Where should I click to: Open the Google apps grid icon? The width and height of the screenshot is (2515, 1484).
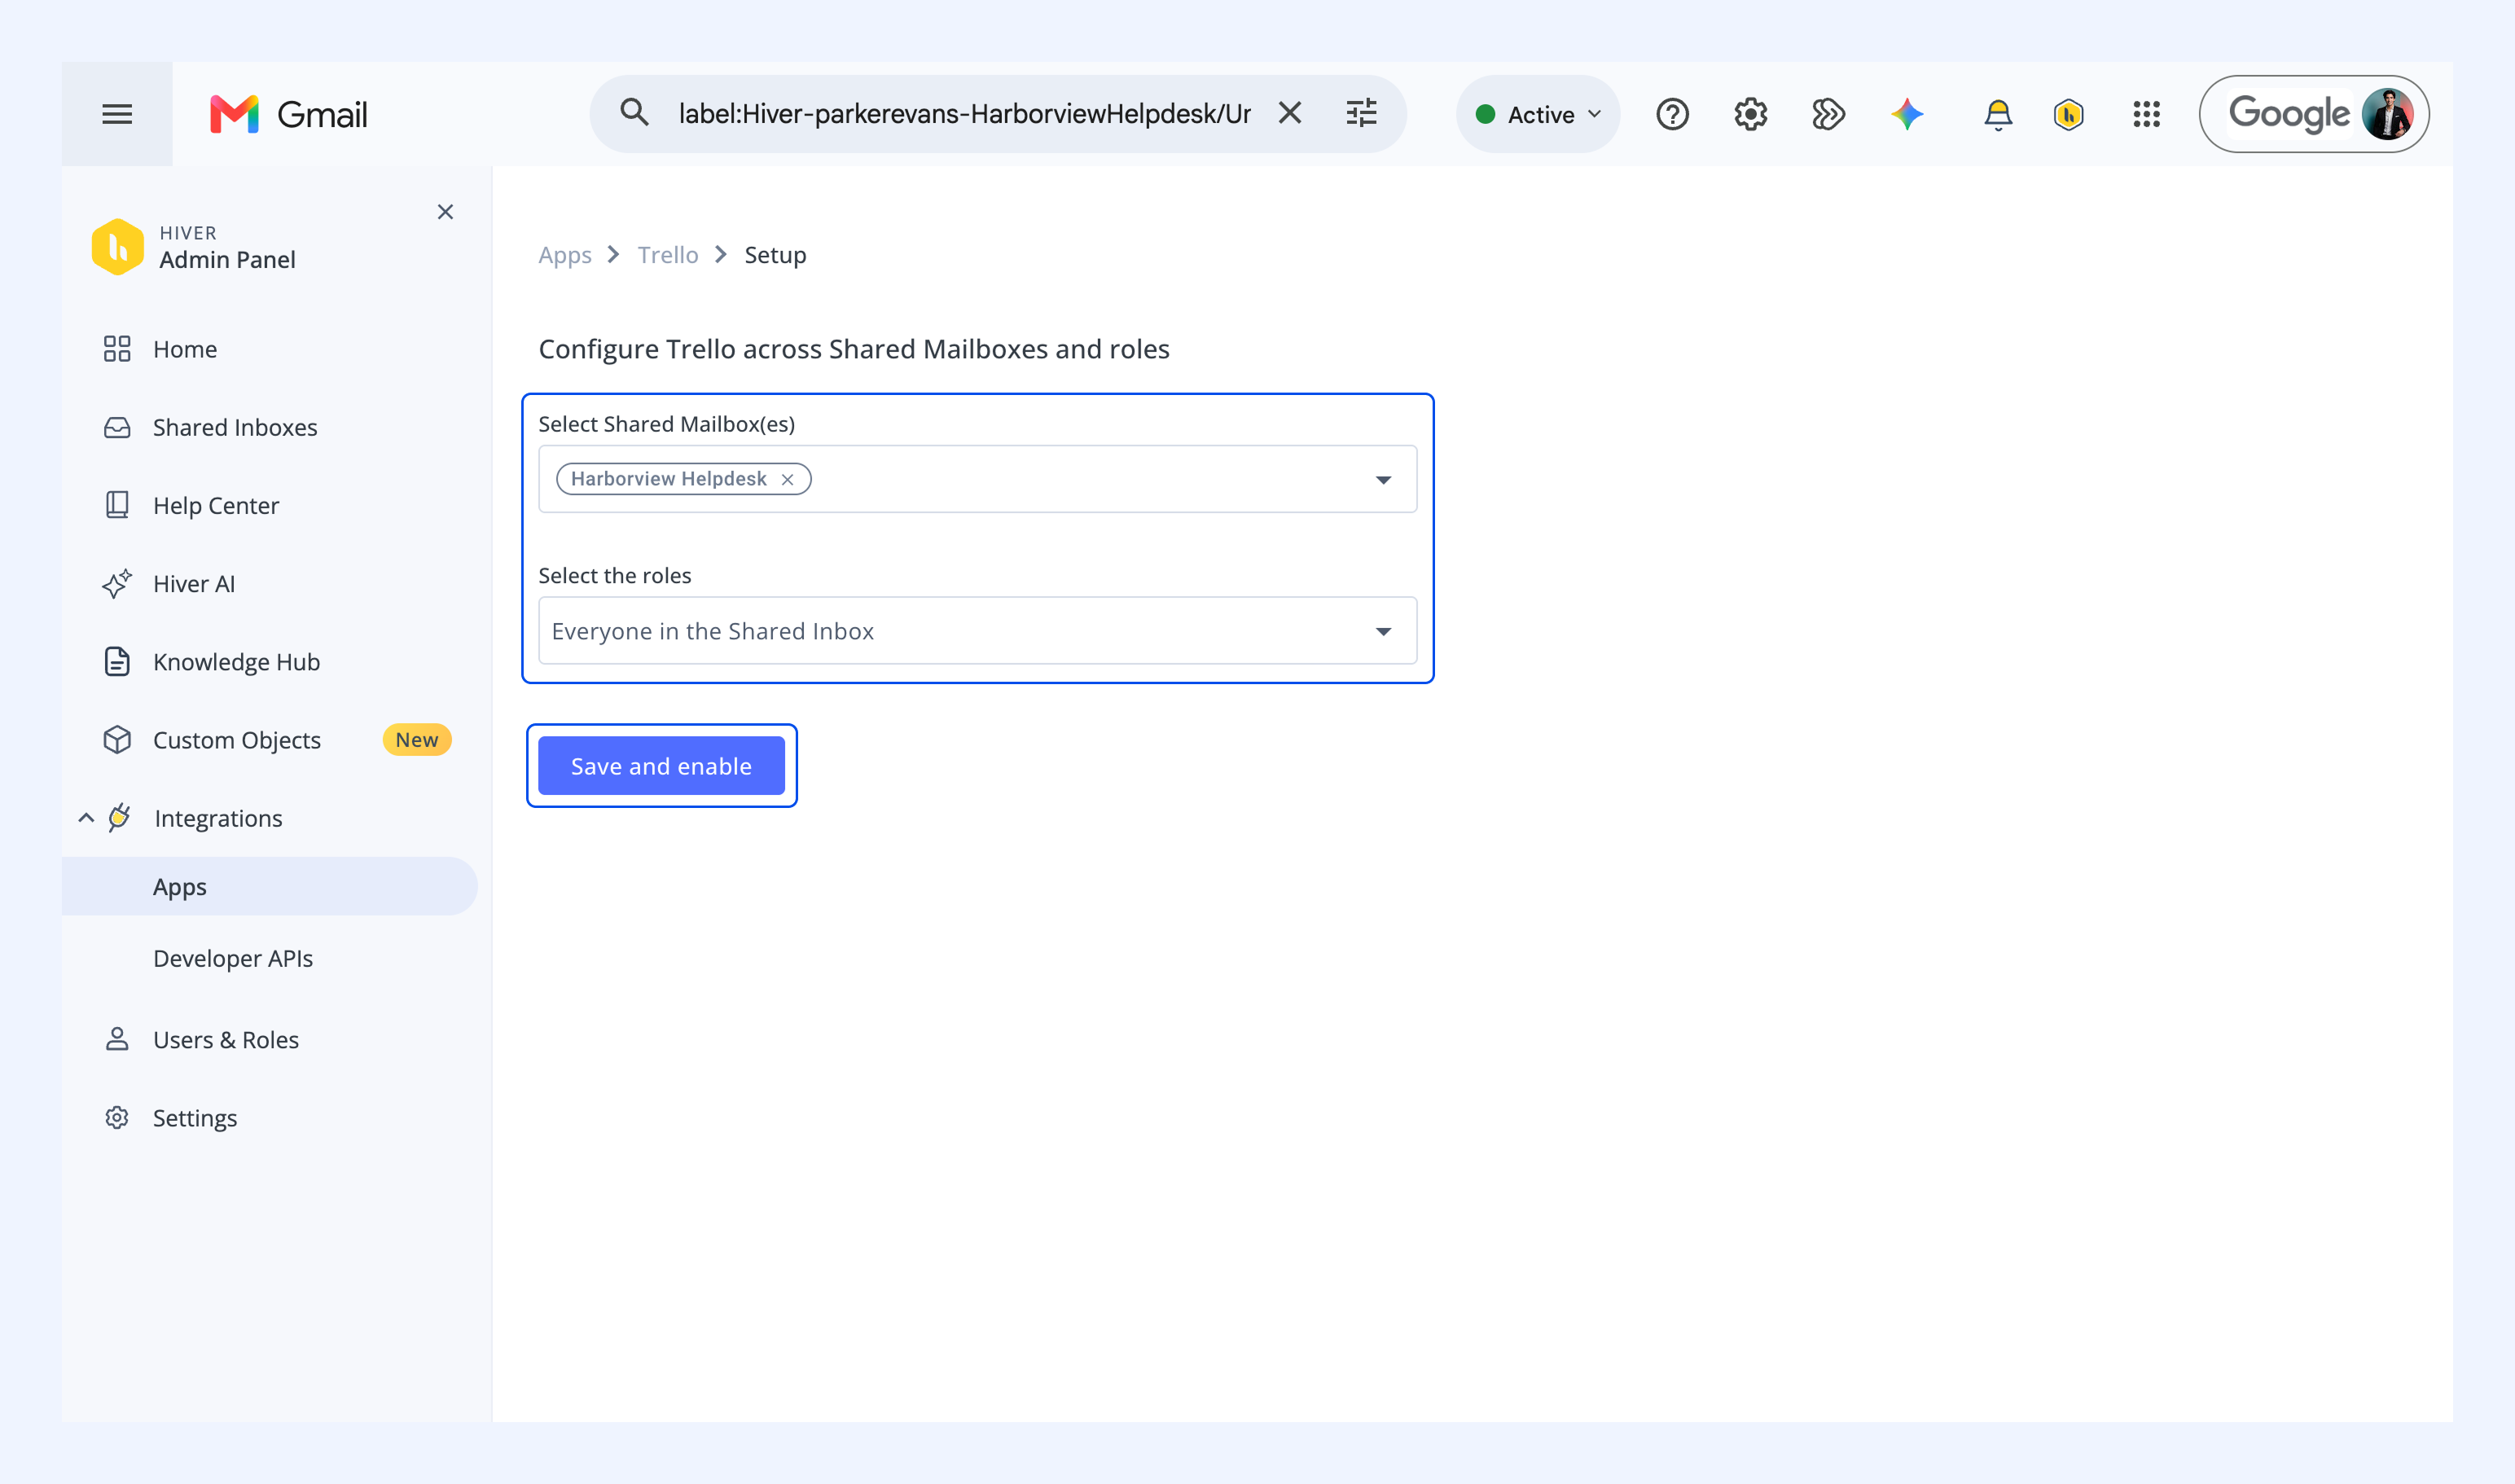[x=2146, y=114]
